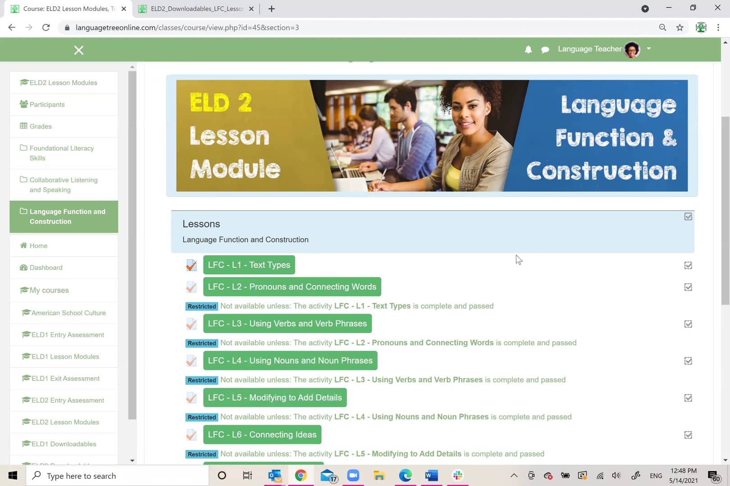Click the check icon beside LFC - L6
Viewport: 730px width, 486px height.
click(x=192, y=435)
